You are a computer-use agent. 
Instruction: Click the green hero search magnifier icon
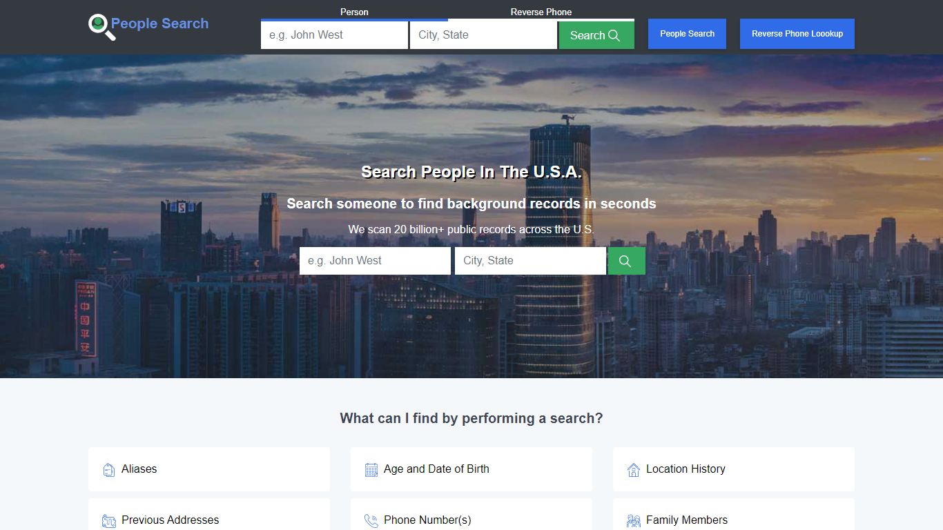click(x=625, y=261)
